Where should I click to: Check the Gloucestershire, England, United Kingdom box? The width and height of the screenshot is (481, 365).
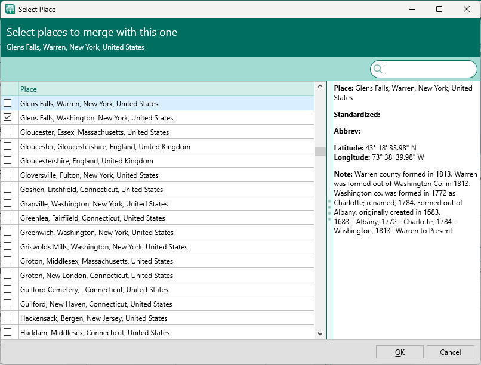pyautogui.click(x=8, y=160)
